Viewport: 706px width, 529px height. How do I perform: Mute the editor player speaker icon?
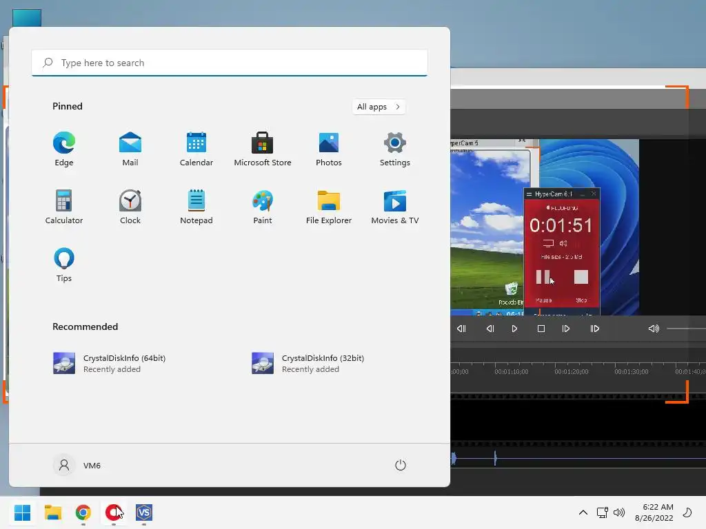(x=654, y=329)
